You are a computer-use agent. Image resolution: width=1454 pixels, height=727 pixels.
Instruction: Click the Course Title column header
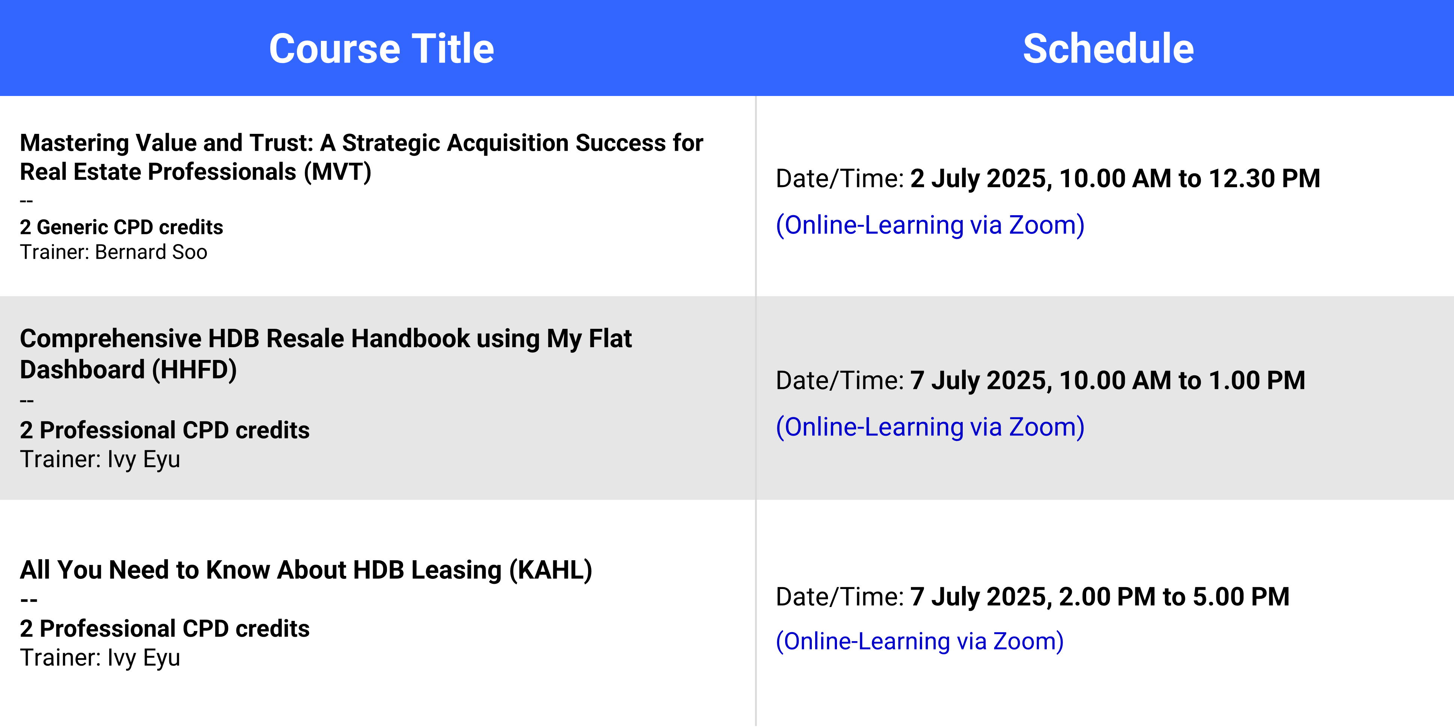coord(382,48)
